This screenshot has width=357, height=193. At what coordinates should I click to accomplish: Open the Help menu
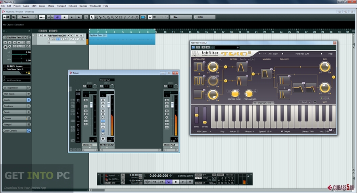tap(106, 6)
